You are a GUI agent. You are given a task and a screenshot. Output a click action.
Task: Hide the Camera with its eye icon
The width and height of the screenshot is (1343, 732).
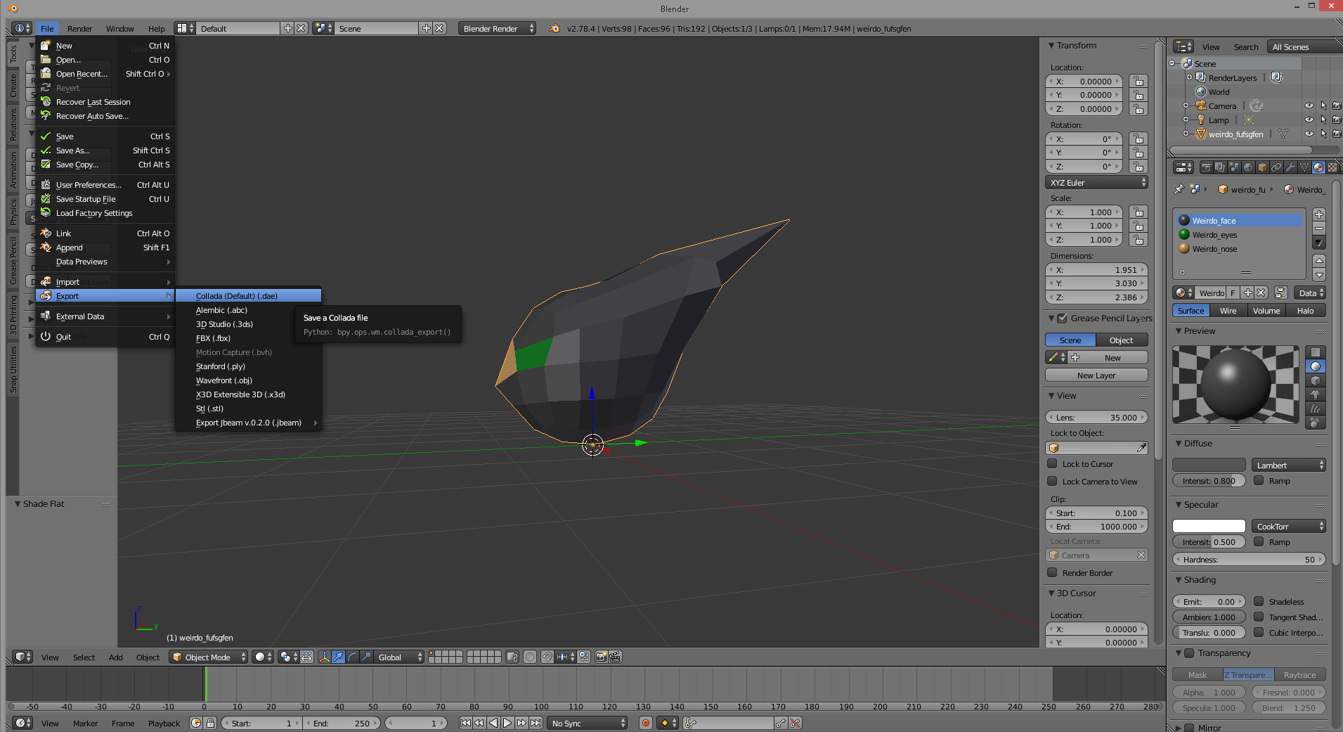(x=1309, y=106)
